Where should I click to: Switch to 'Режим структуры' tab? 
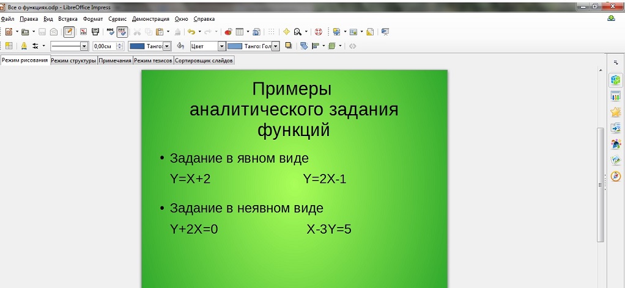tap(73, 60)
